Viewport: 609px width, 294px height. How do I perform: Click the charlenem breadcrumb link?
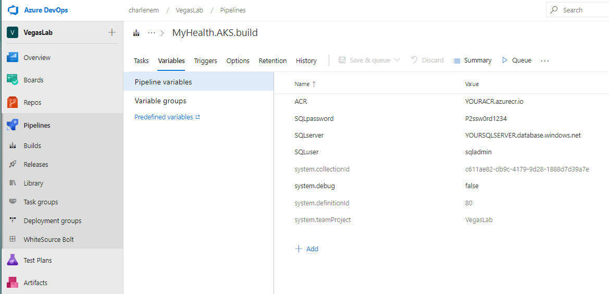pyautogui.click(x=144, y=10)
